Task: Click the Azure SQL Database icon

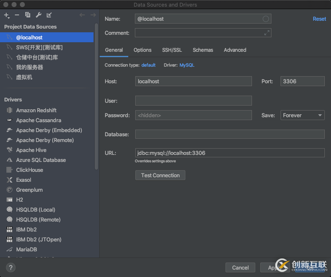Action: (x=10, y=160)
